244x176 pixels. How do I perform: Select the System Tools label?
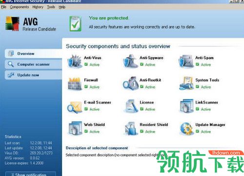pos(207,80)
